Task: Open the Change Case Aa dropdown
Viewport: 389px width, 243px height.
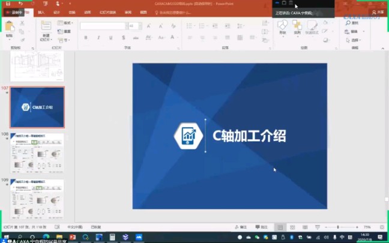Action: (161, 37)
